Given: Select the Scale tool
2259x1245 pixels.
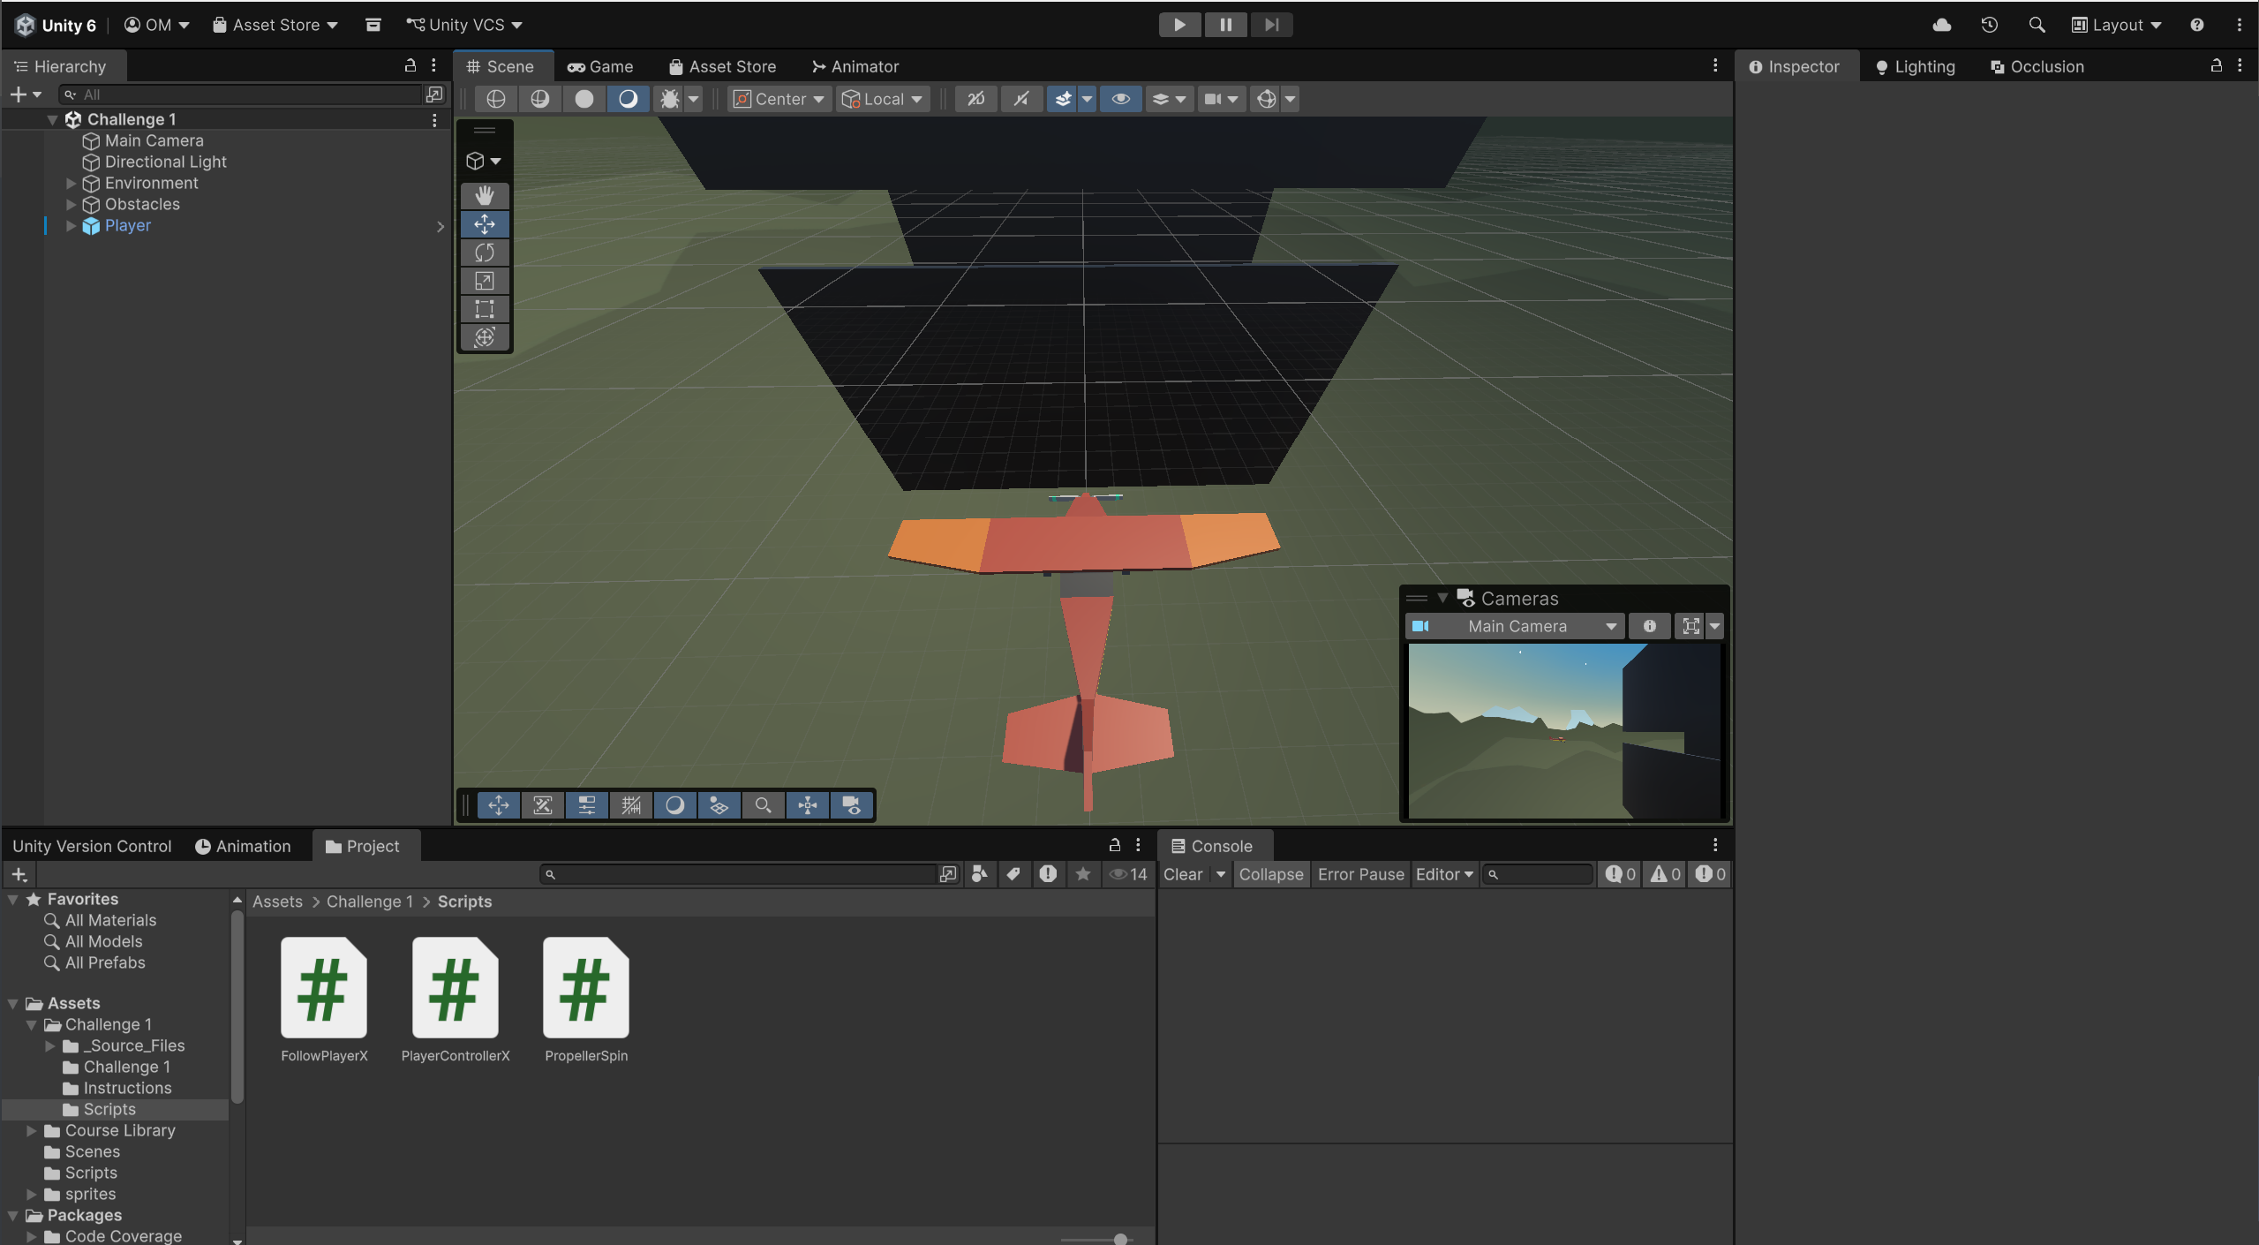Looking at the screenshot, I should pyautogui.click(x=484, y=281).
